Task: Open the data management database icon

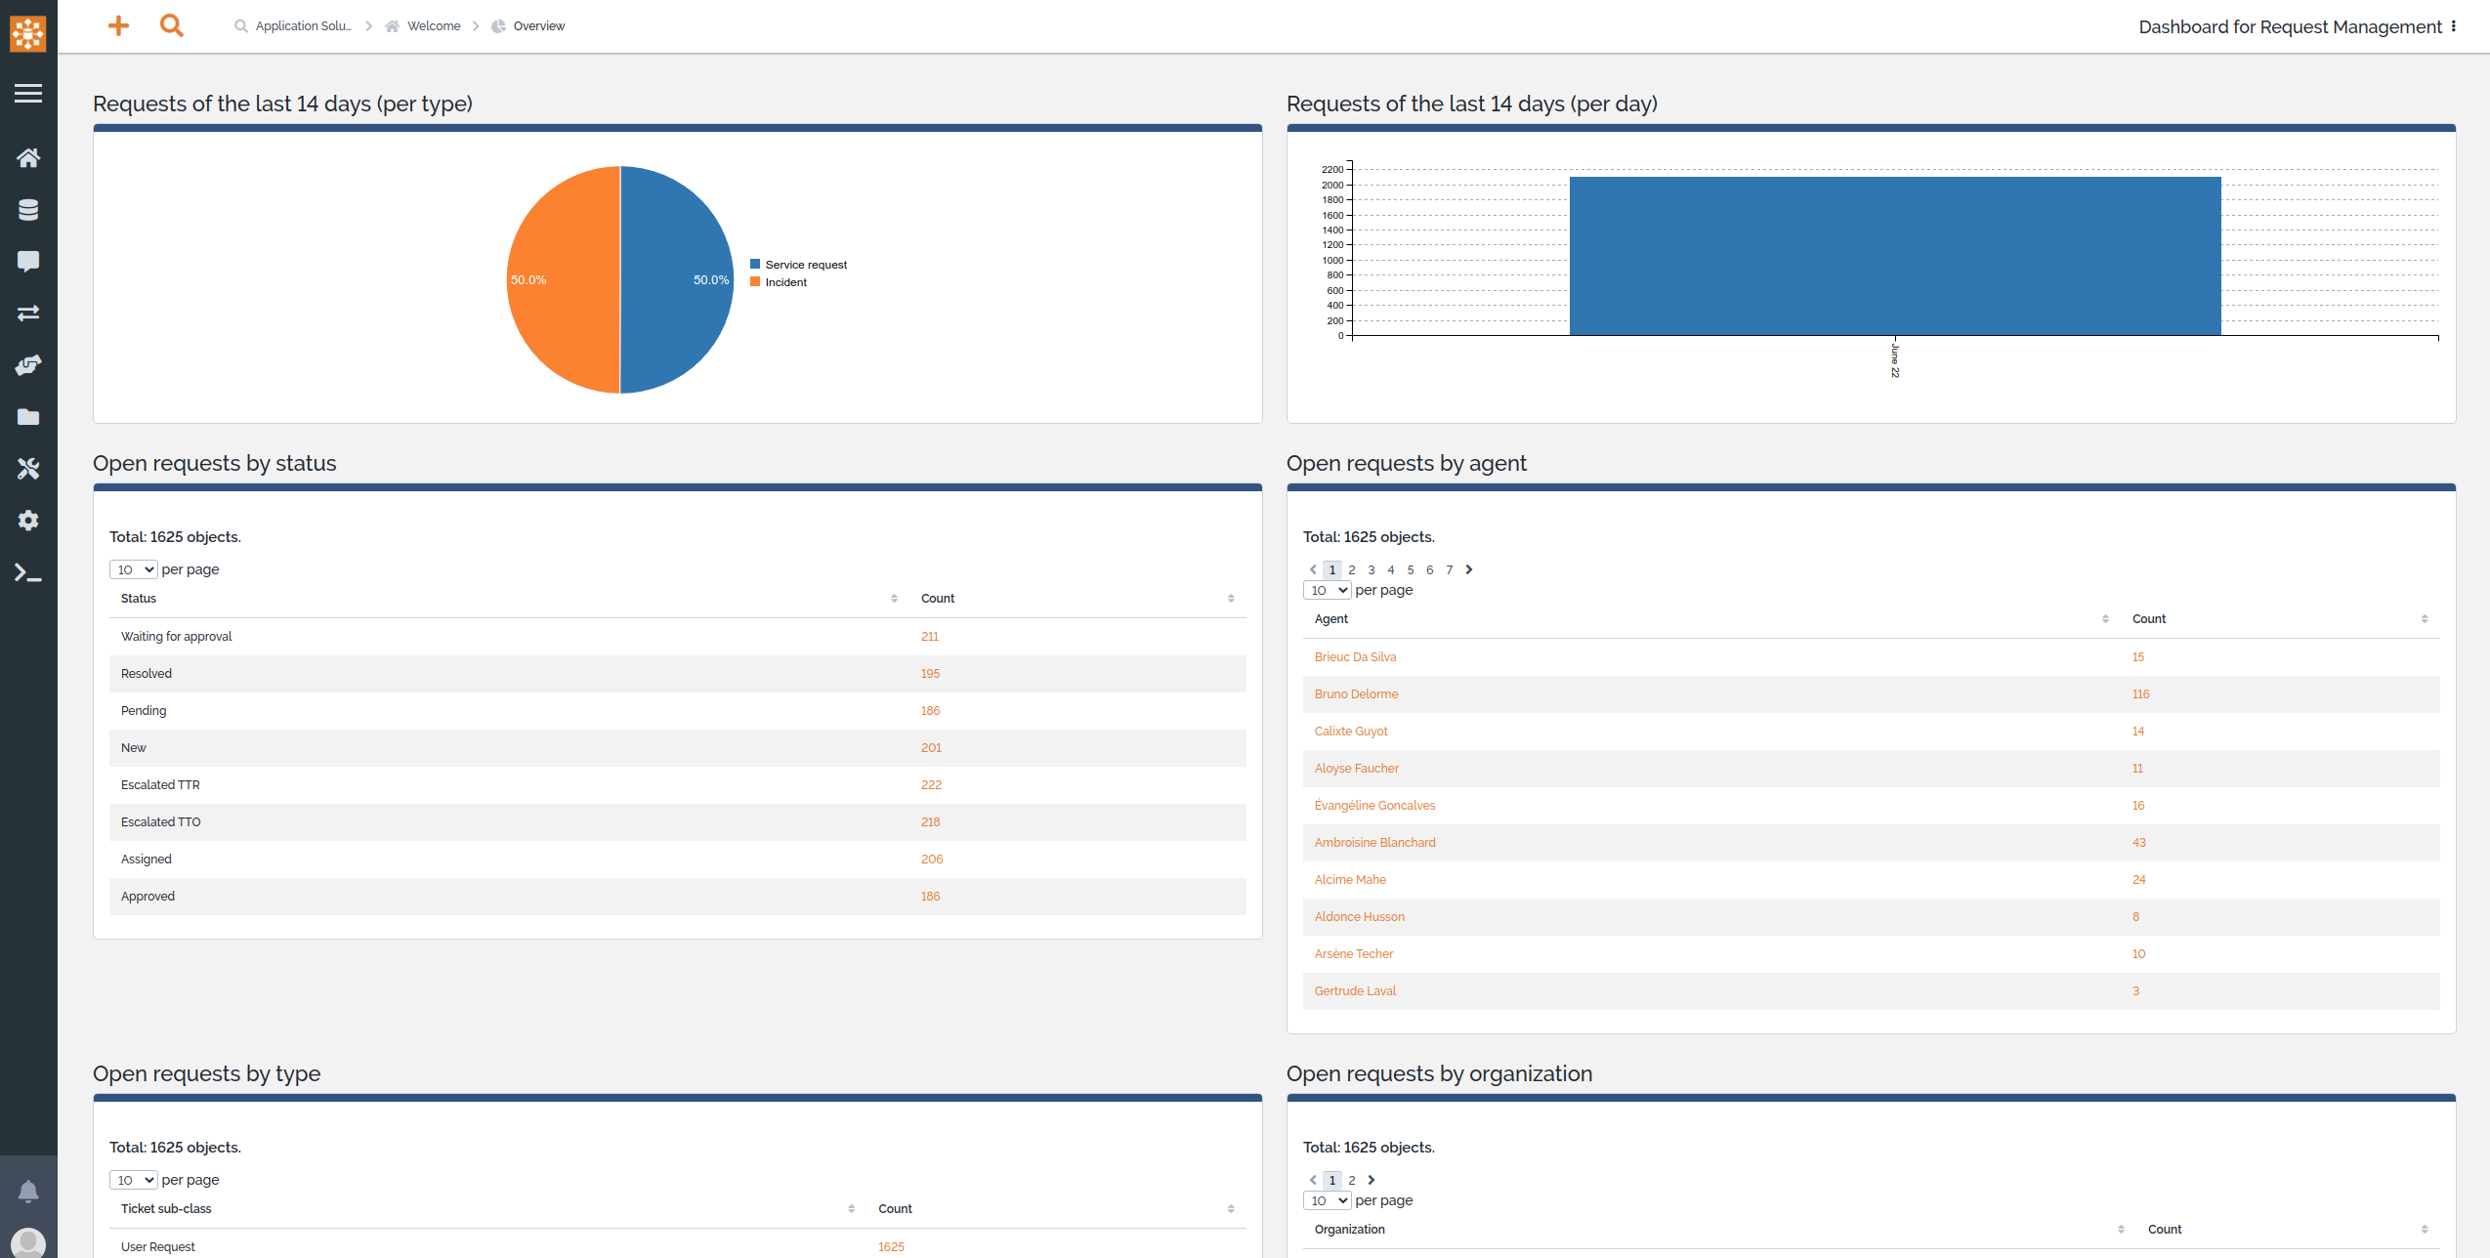Action: point(28,209)
